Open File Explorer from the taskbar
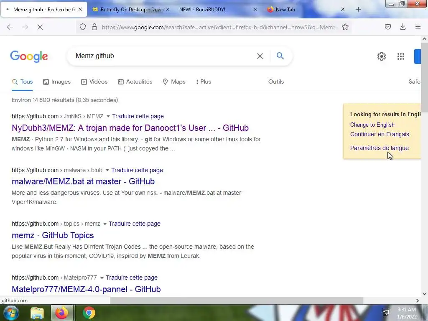 (x=37, y=313)
